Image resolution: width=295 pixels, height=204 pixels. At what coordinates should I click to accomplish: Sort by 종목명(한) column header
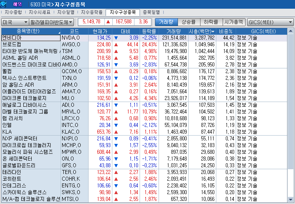pyautogui.click(x=31, y=31)
